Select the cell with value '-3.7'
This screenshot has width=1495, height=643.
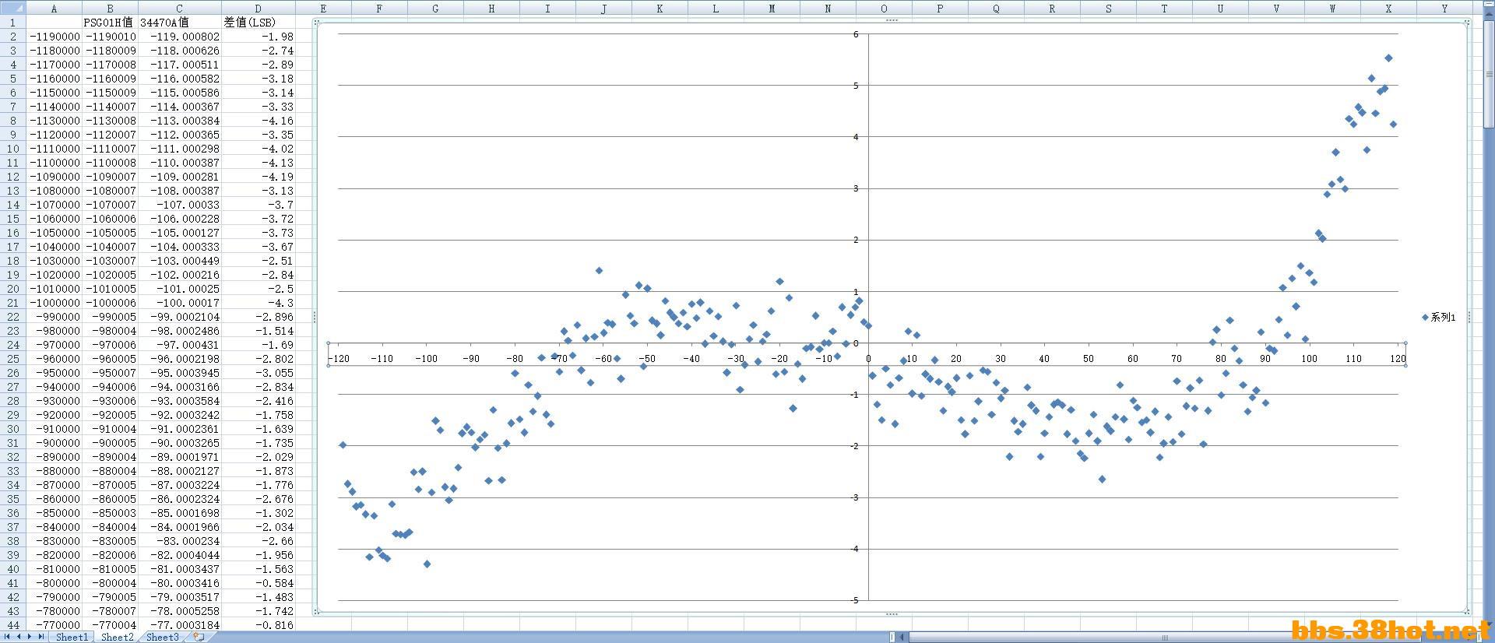(259, 205)
